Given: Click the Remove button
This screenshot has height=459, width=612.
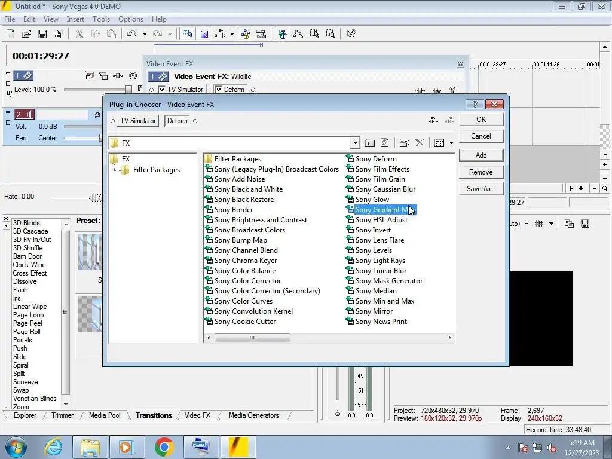Looking at the screenshot, I should [481, 172].
